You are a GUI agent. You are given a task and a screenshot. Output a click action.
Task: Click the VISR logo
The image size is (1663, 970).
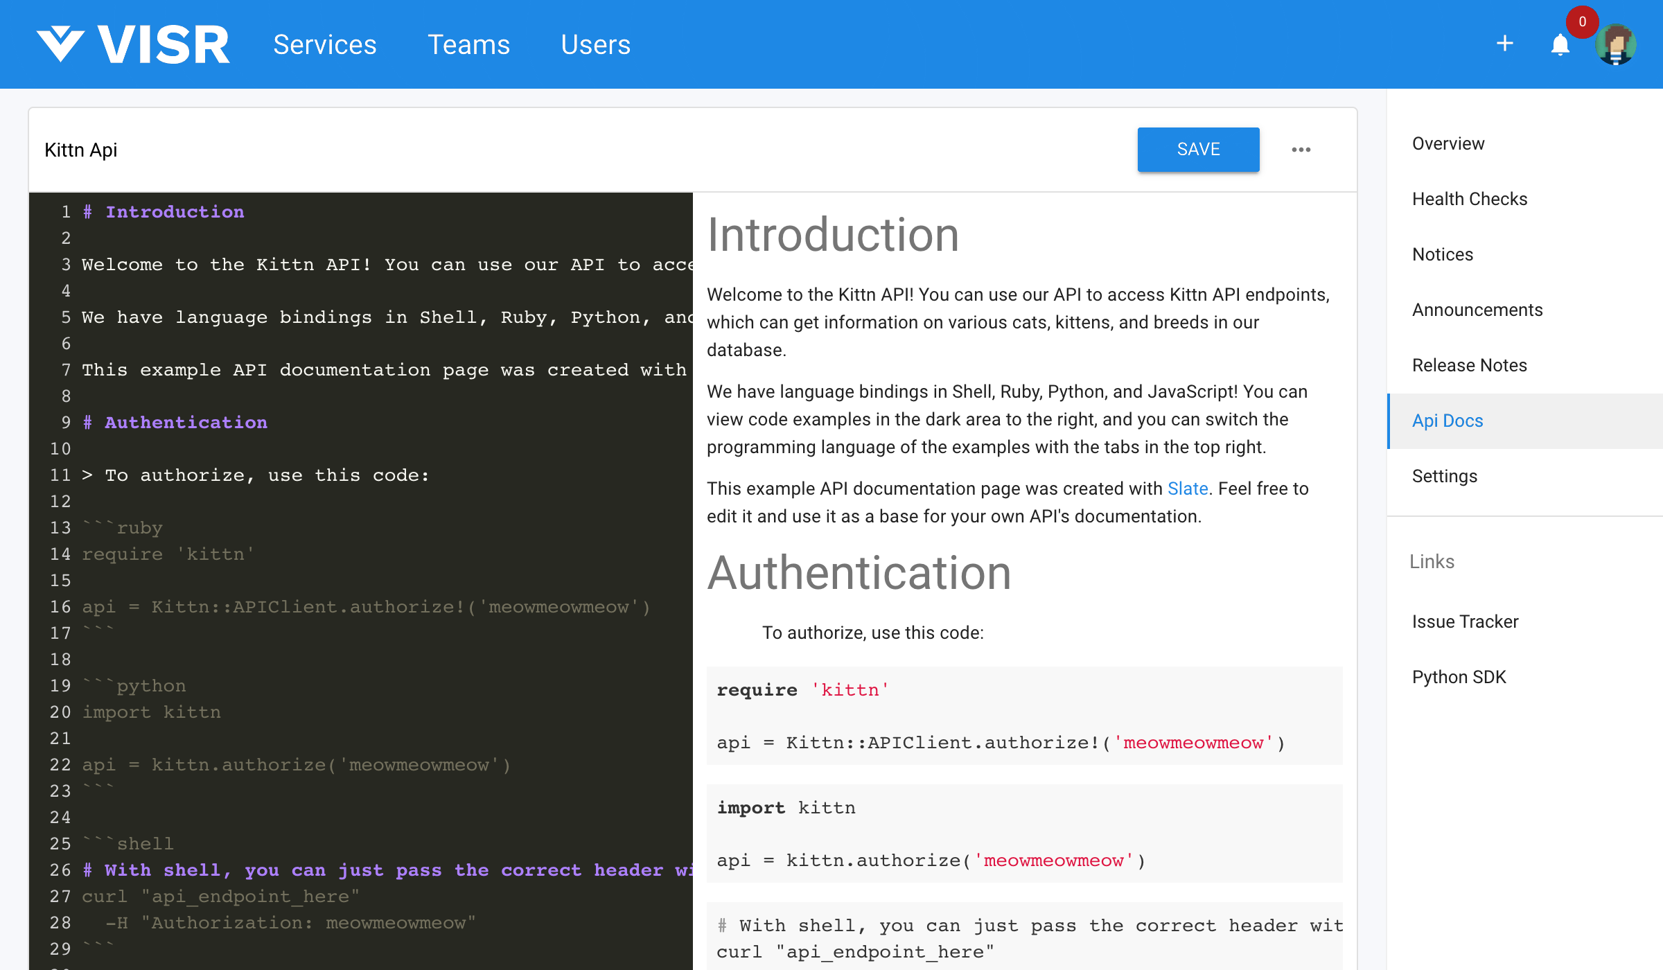[x=133, y=44]
